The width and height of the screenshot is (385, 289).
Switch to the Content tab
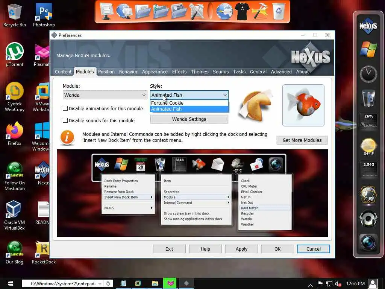coord(63,71)
